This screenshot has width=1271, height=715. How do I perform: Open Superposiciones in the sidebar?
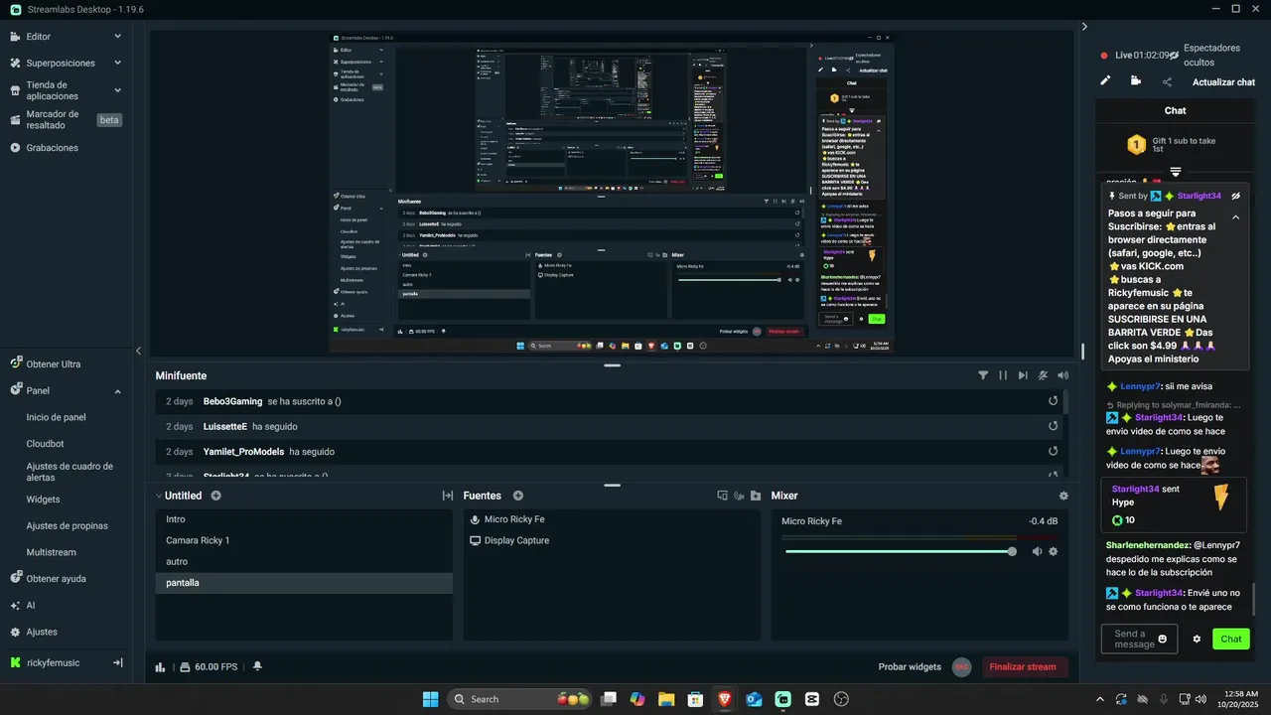point(61,63)
